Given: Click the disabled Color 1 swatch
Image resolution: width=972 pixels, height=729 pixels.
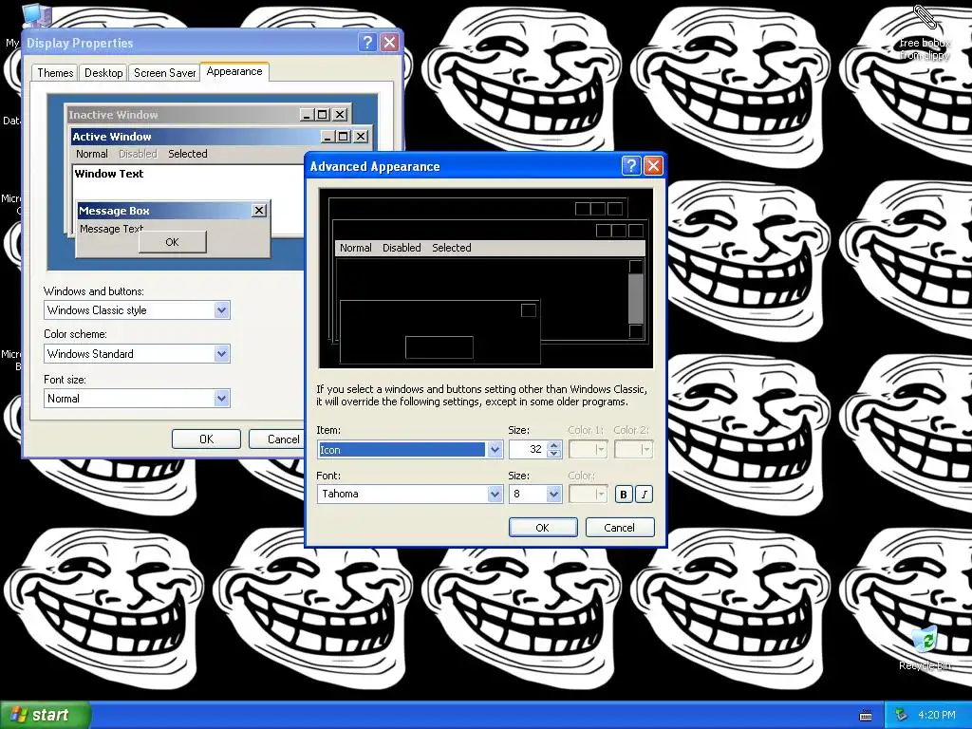Looking at the screenshot, I should point(587,449).
